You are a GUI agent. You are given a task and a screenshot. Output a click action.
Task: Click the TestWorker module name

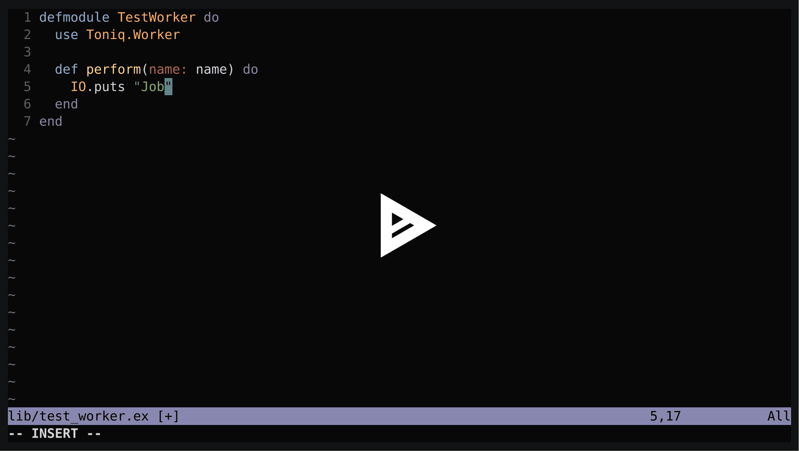tap(157, 17)
